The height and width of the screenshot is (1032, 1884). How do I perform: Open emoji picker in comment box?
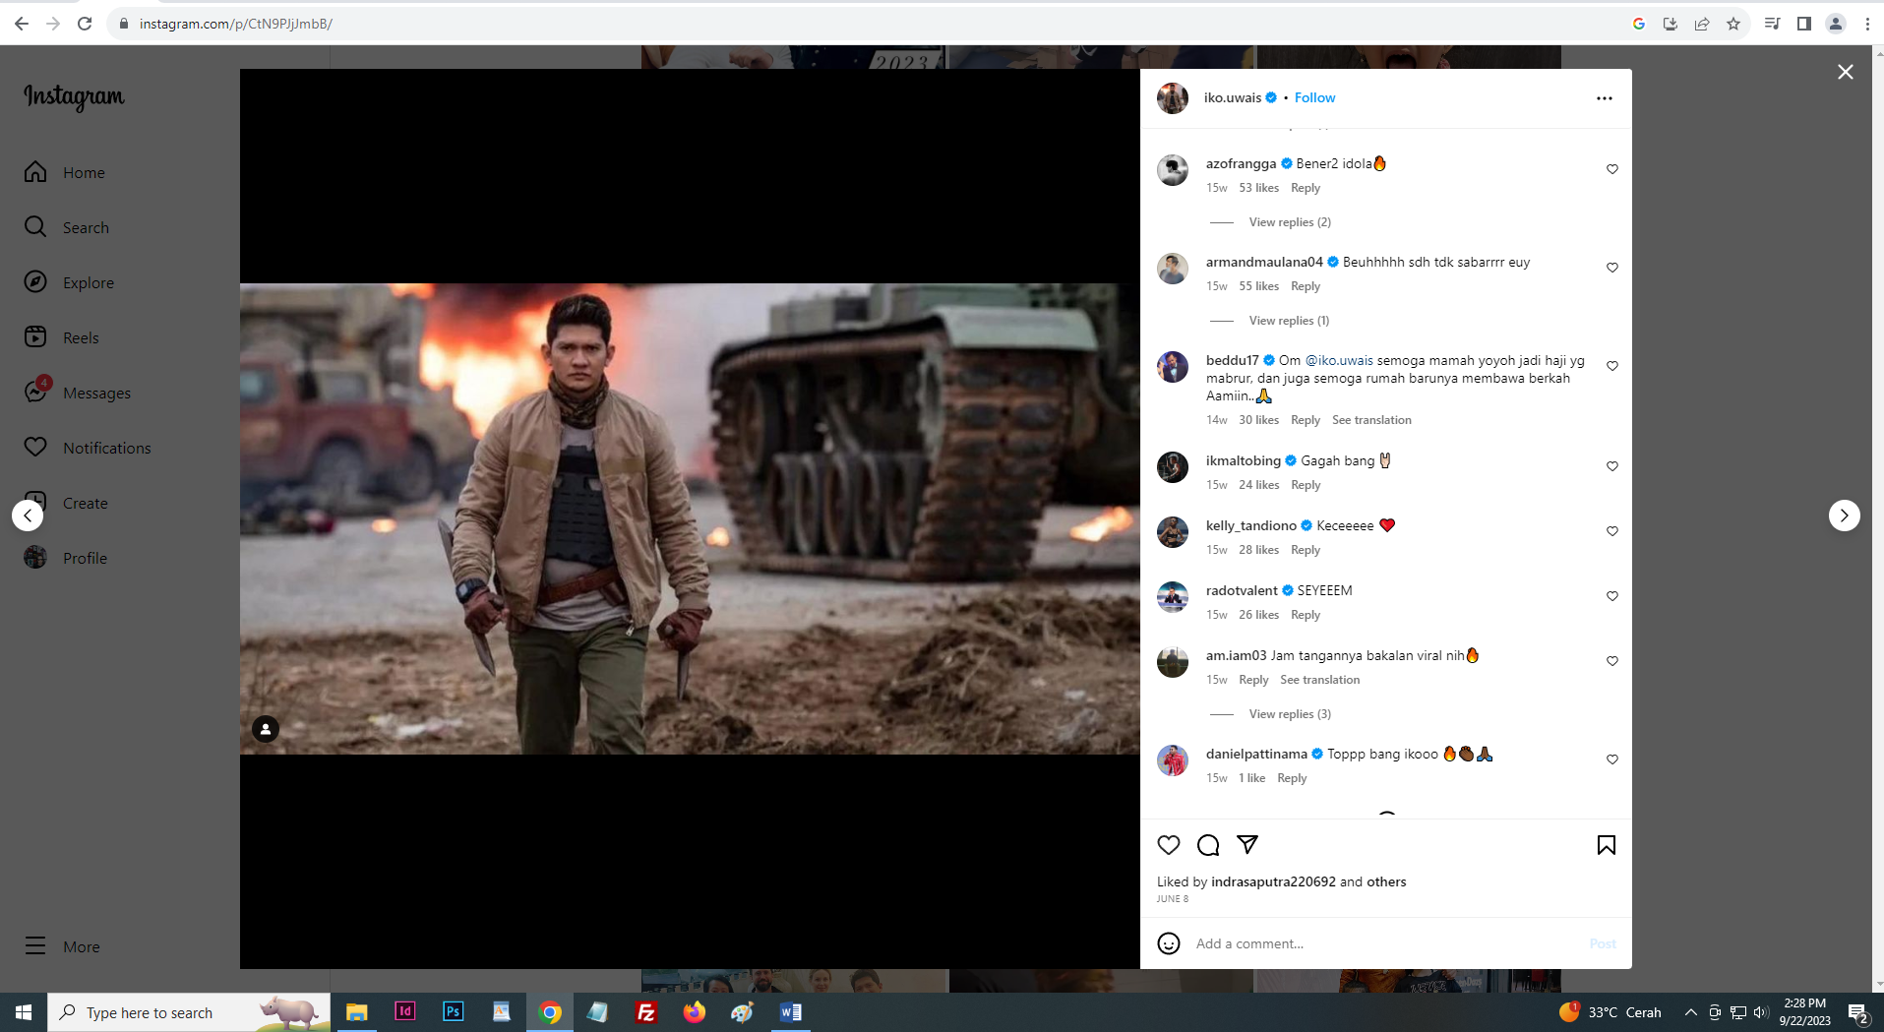(1169, 943)
